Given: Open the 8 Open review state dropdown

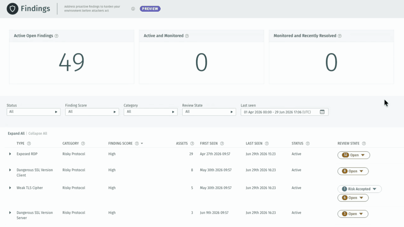Looking at the screenshot, I should pyautogui.click(x=353, y=171).
